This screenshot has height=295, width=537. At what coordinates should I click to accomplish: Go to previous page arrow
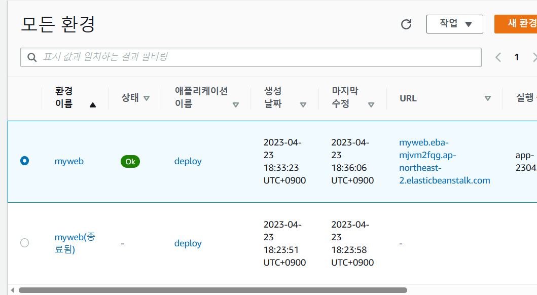tap(498, 57)
